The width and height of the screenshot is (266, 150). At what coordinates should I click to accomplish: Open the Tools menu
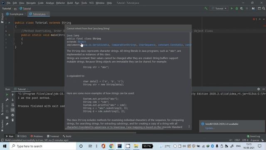coord(84,3)
